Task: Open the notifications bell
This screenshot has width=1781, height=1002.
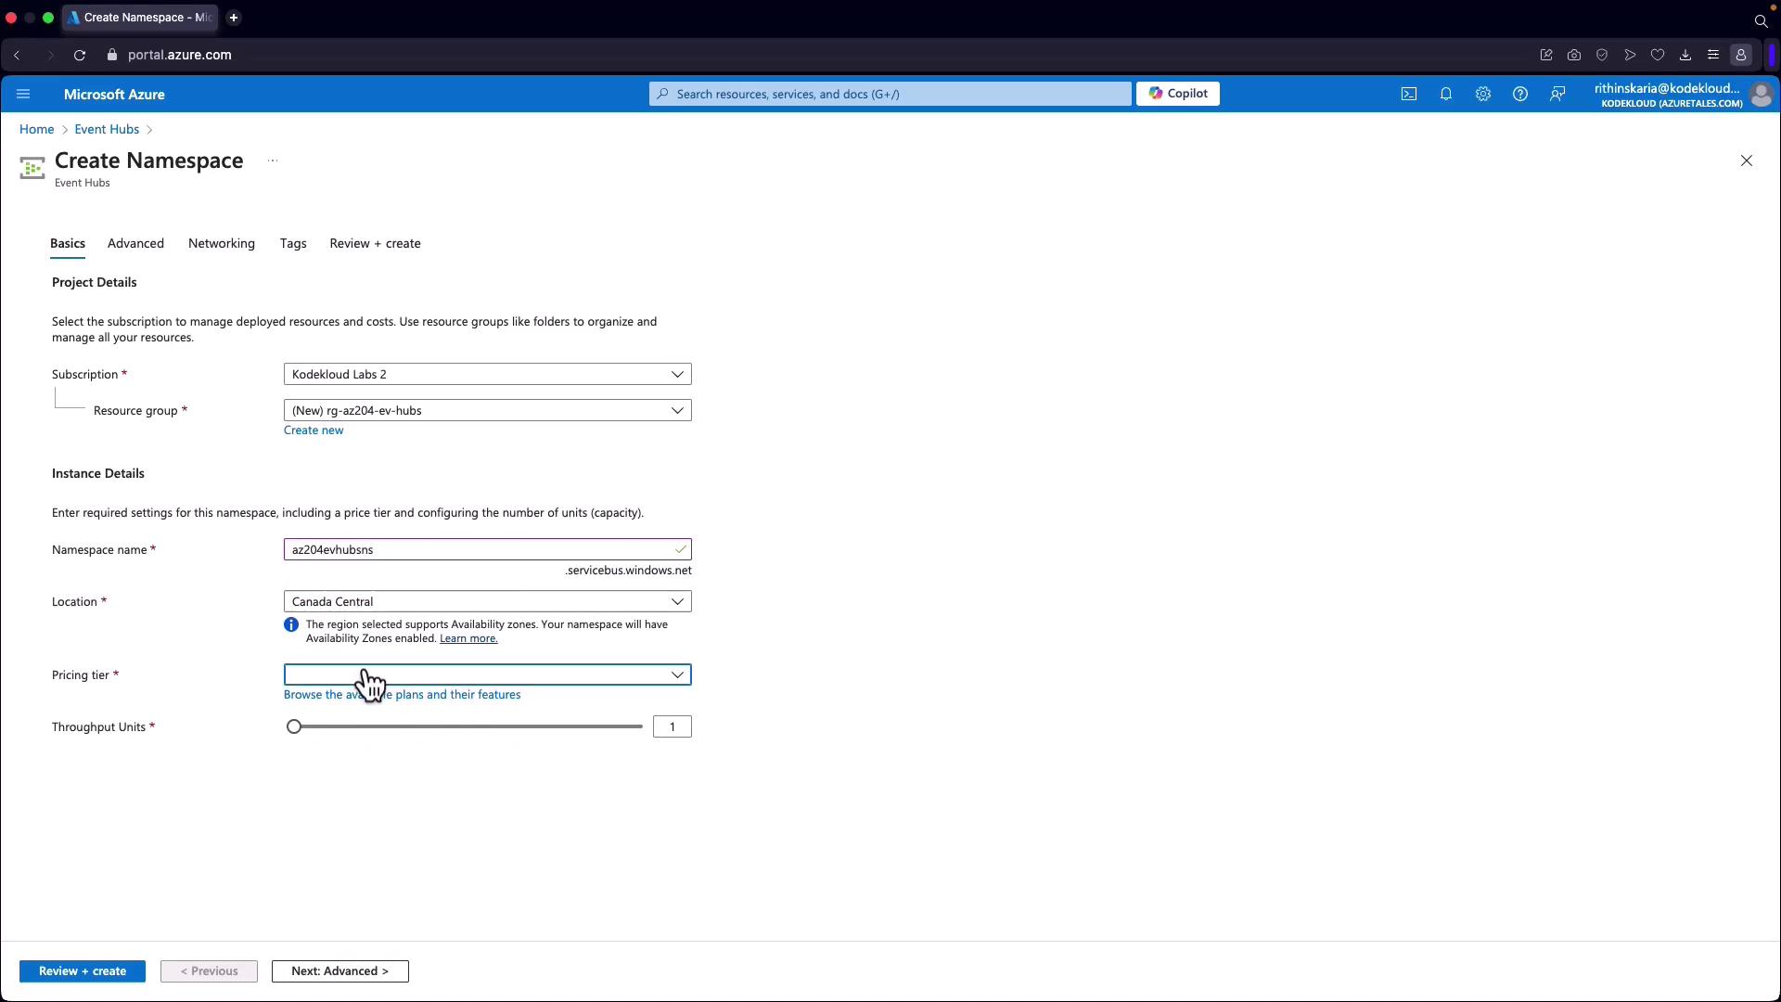Action: click(x=1446, y=94)
